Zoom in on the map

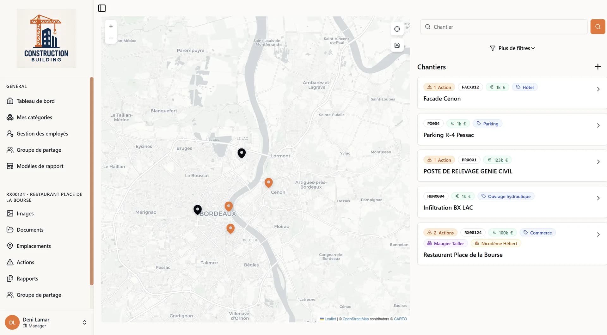point(111,26)
